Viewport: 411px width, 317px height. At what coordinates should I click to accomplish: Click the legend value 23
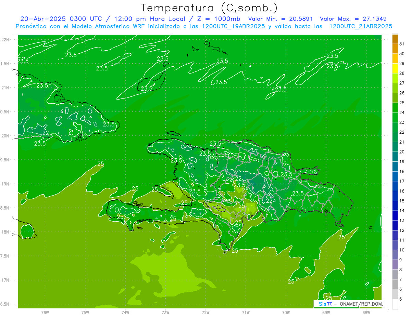402,122
